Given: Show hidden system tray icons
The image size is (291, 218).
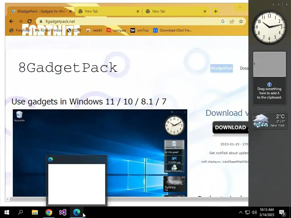Looking at the screenshot, I should coord(240,212).
